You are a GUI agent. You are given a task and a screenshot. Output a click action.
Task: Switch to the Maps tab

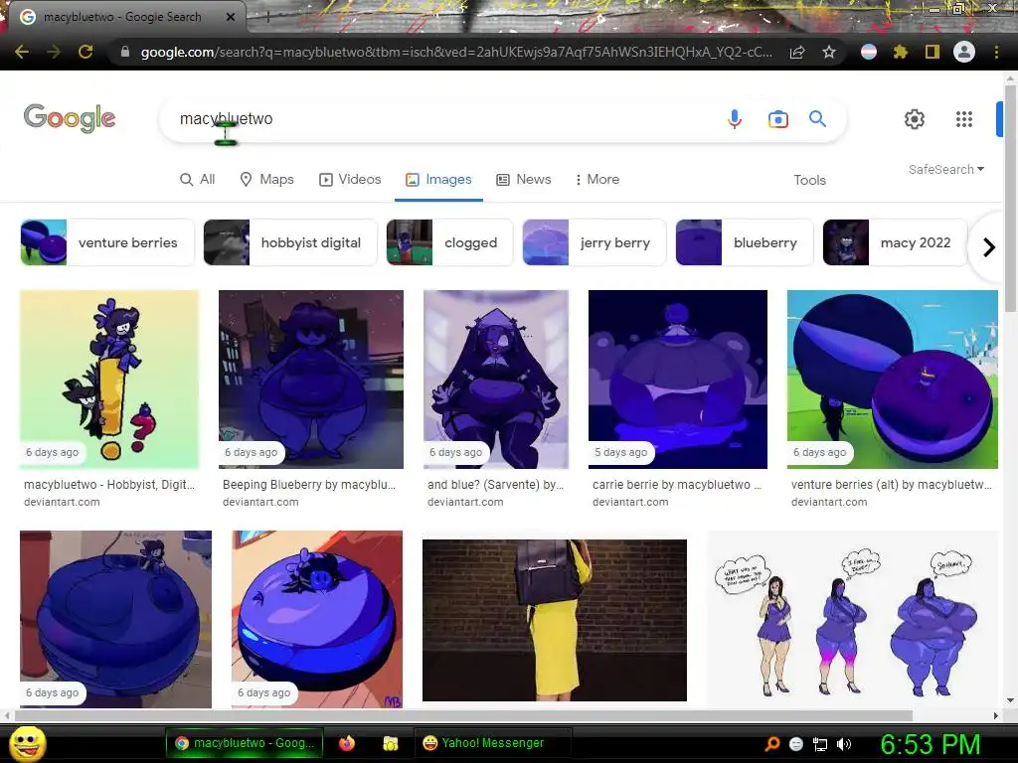click(266, 179)
